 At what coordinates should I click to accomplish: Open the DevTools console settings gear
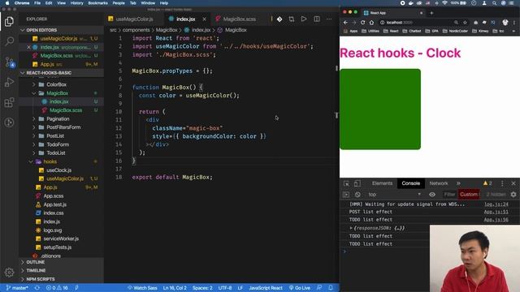(513, 195)
